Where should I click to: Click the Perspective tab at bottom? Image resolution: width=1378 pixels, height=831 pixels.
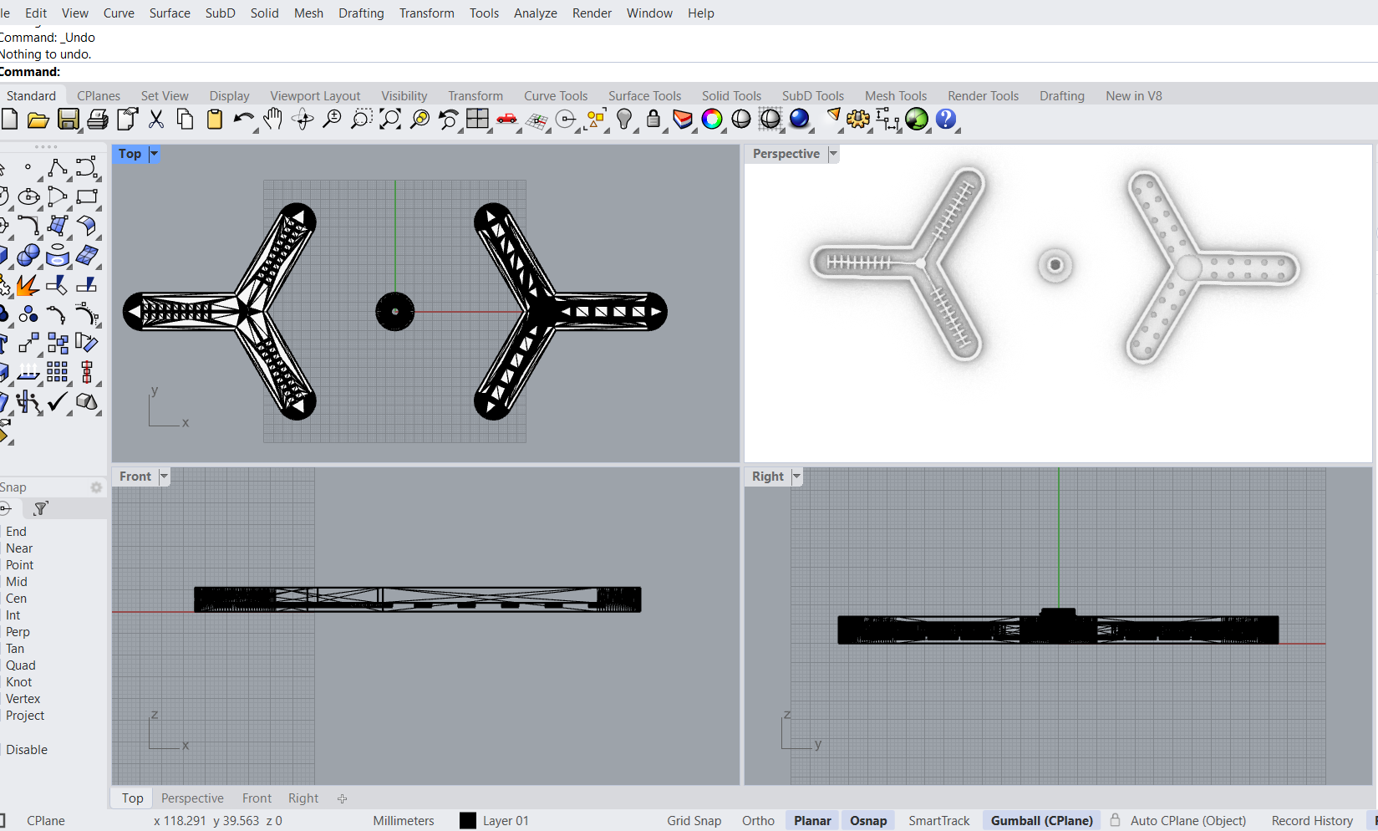tap(192, 798)
